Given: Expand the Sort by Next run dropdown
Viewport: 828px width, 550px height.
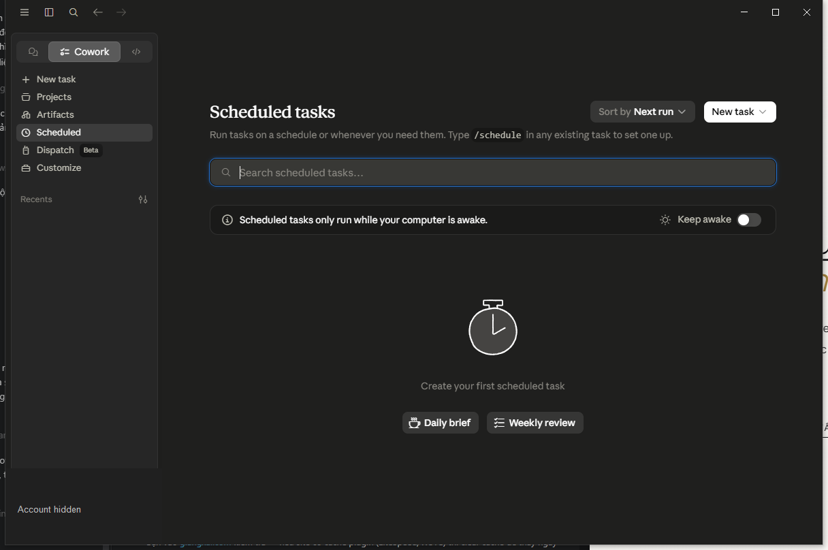Looking at the screenshot, I should [643, 112].
